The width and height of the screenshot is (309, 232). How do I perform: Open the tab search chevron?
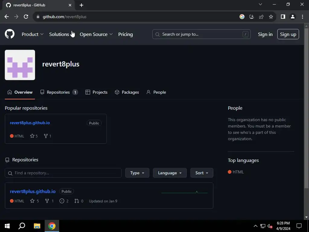click(x=260, y=4)
